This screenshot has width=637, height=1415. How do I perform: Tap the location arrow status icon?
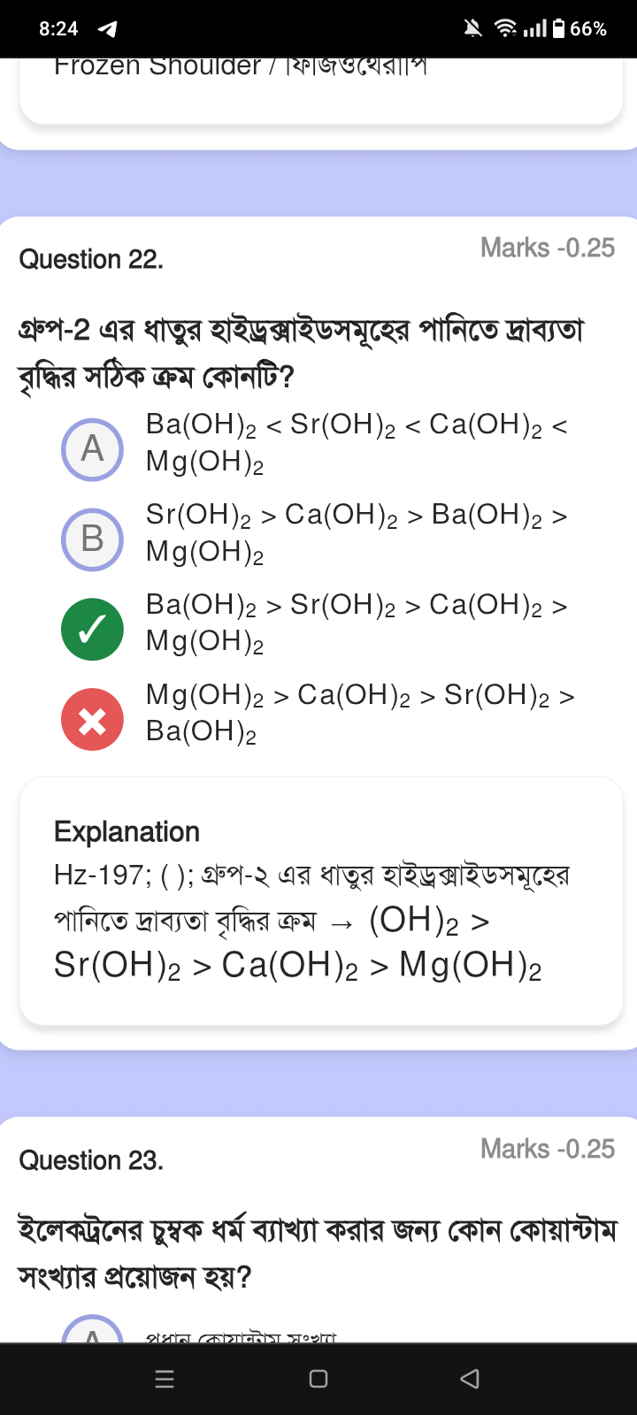coord(107,29)
